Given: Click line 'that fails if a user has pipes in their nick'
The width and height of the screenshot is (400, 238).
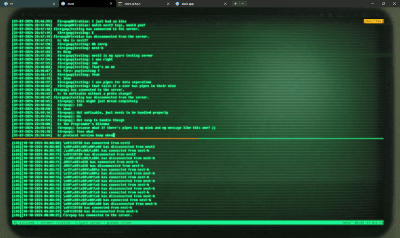Looking at the screenshot, I should point(134,86).
